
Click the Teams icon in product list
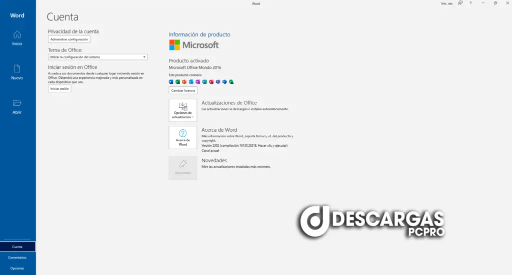[x=218, y=82]
